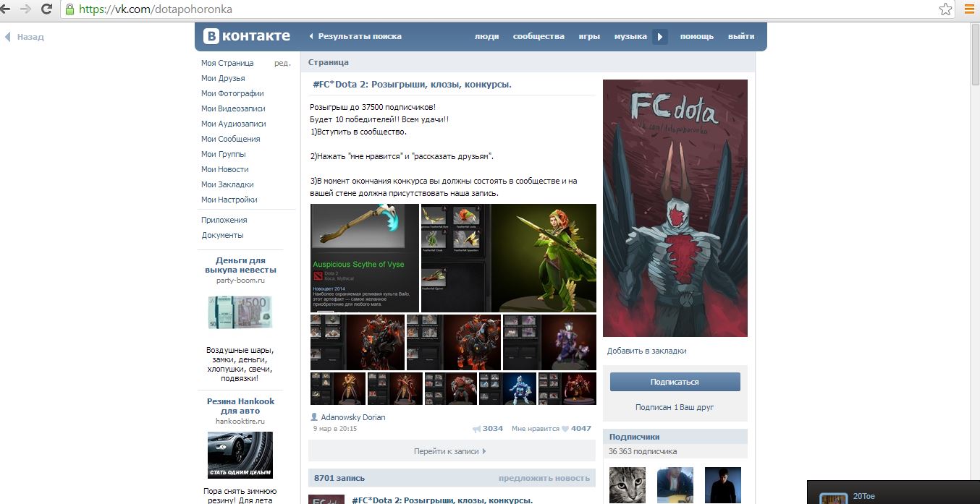This screenshot has width=980, height=504.
Task: Click the Hankook car ad image
Action: tap(240, 455)
